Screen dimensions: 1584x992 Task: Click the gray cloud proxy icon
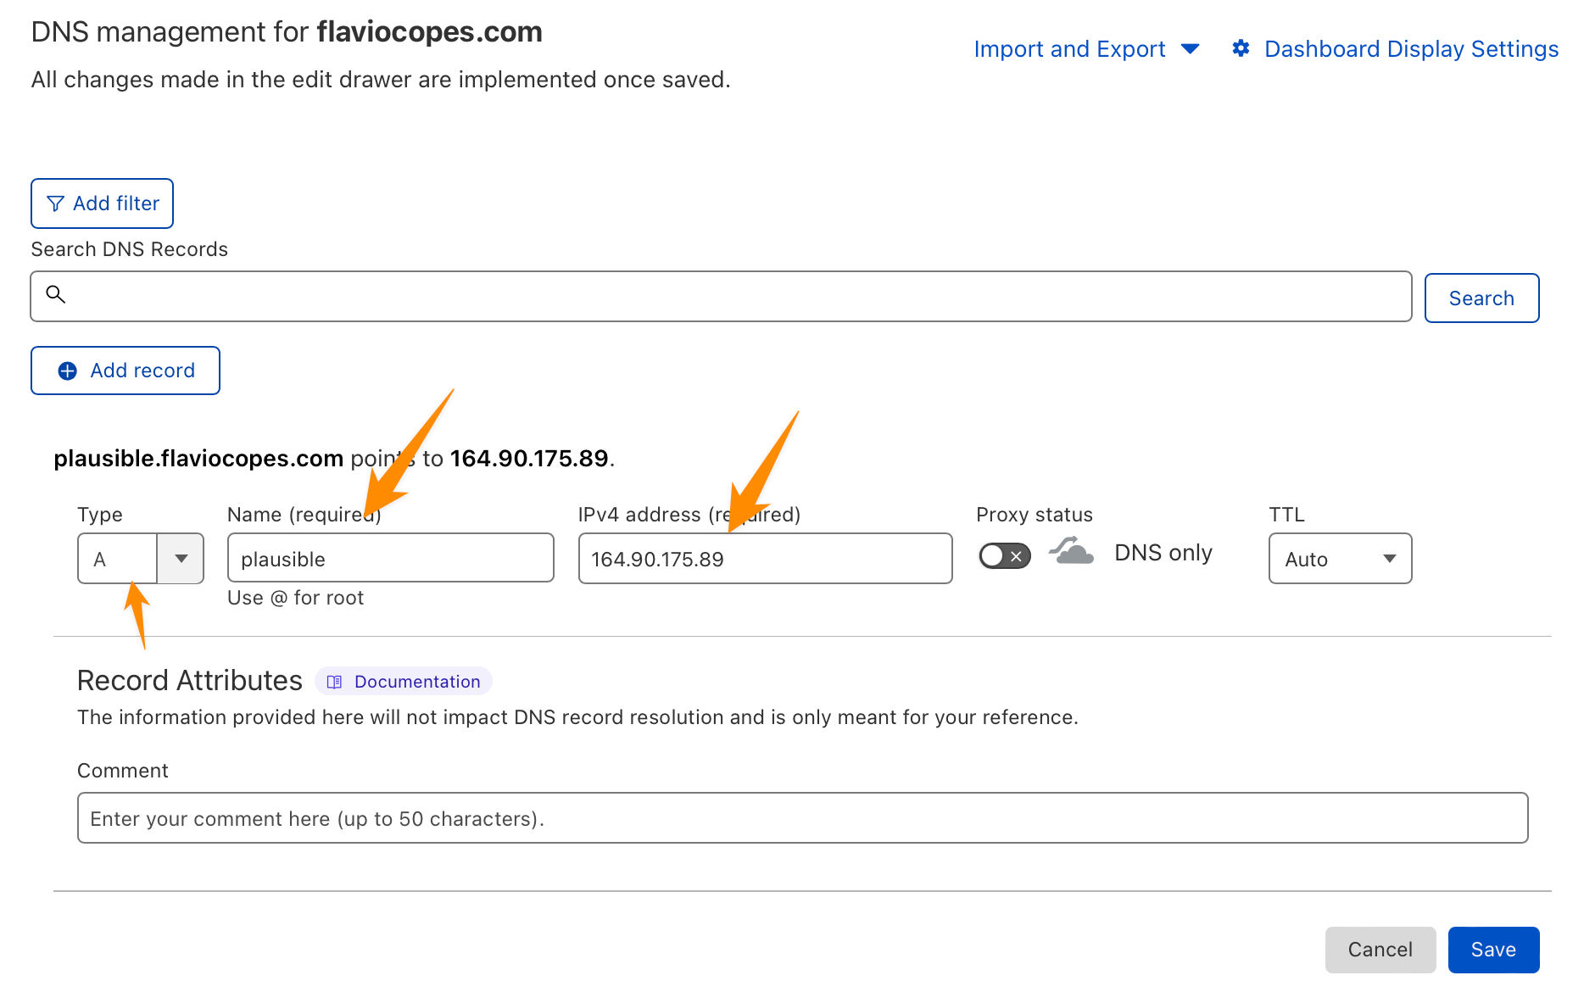[1072, 552]
